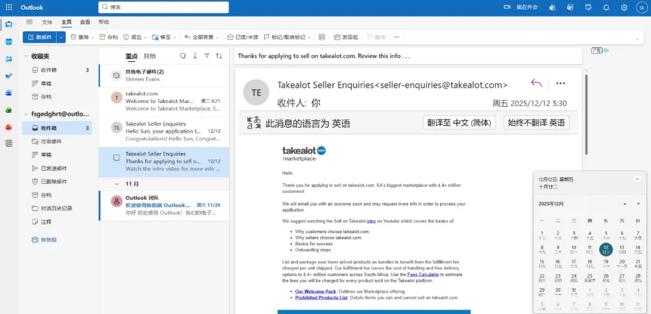Open the File (文件) menu tab

47,22
